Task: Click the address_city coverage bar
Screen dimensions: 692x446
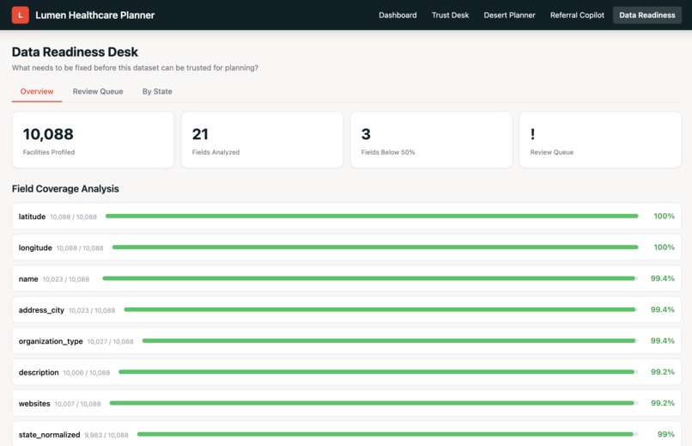Action: point(381,309)
